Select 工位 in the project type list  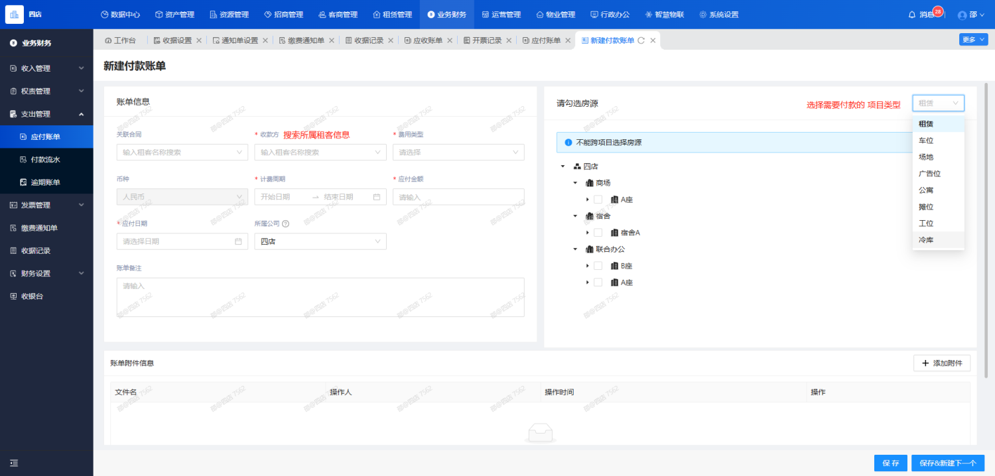tap(939, 223)
